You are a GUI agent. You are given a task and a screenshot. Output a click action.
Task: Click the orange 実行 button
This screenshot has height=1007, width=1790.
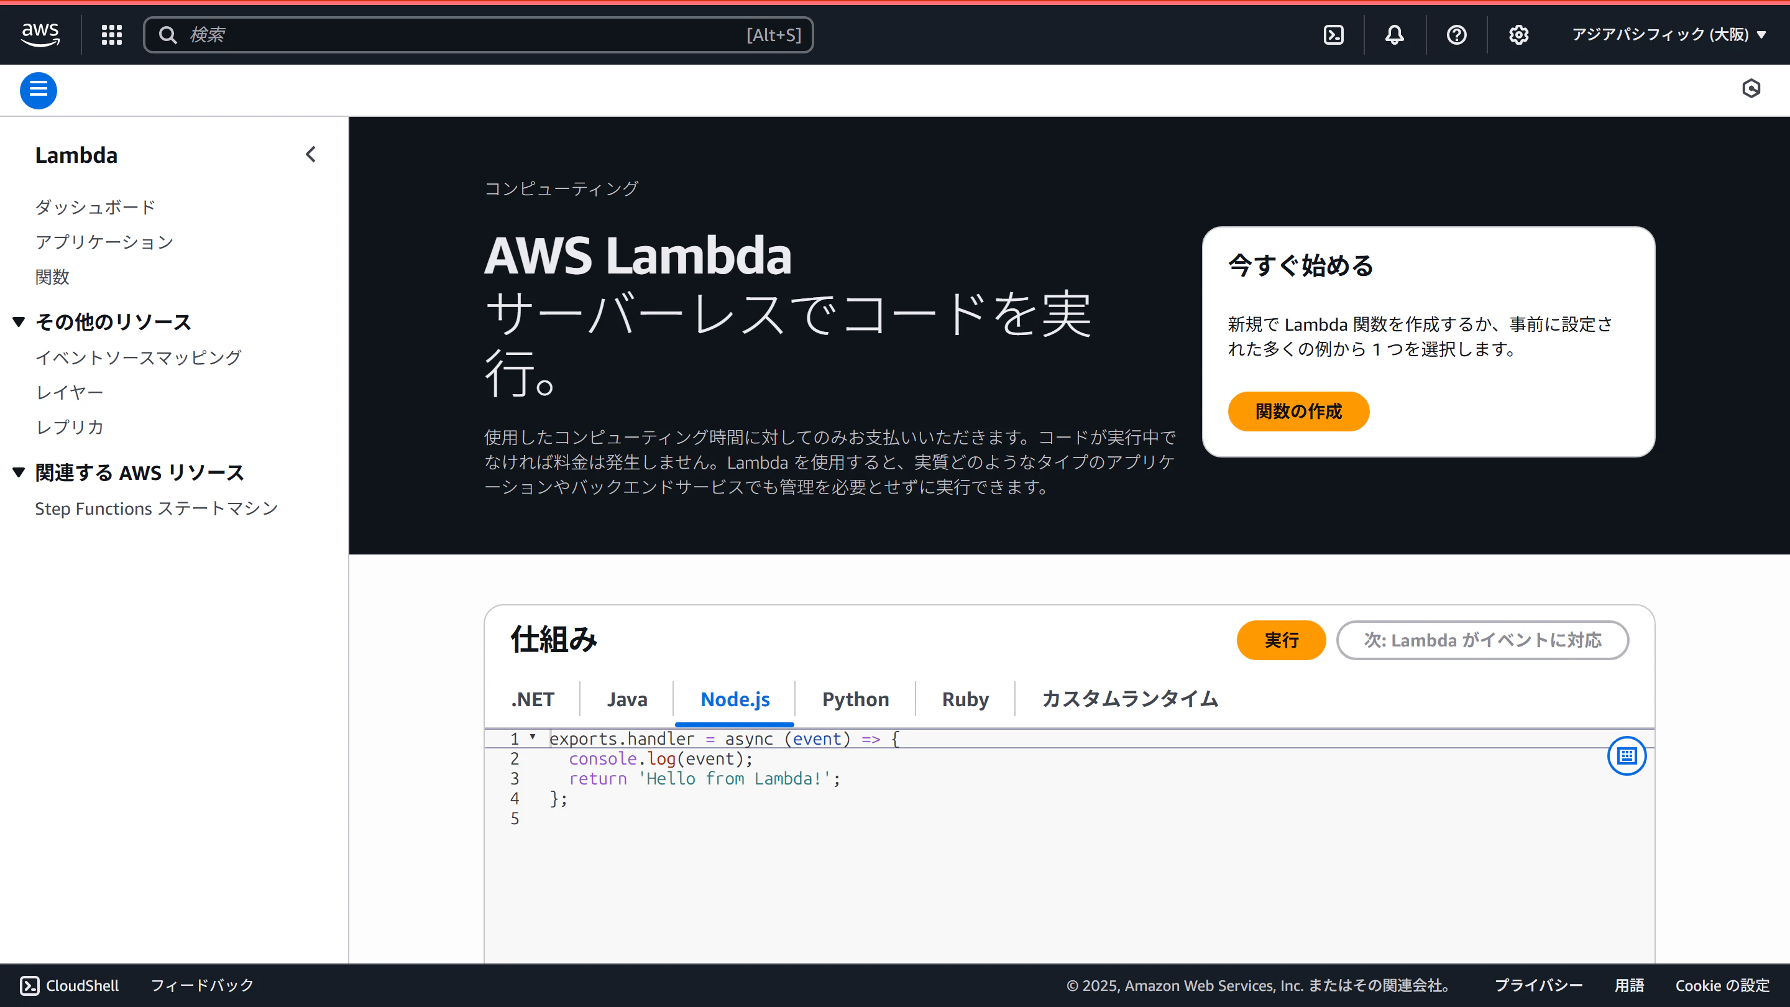pyautogui.click(x=1280, y=640)
